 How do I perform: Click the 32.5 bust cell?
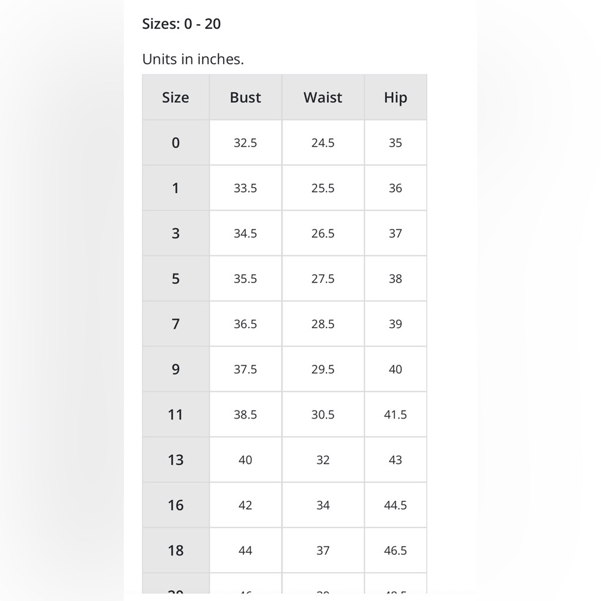tap(245, 142)
